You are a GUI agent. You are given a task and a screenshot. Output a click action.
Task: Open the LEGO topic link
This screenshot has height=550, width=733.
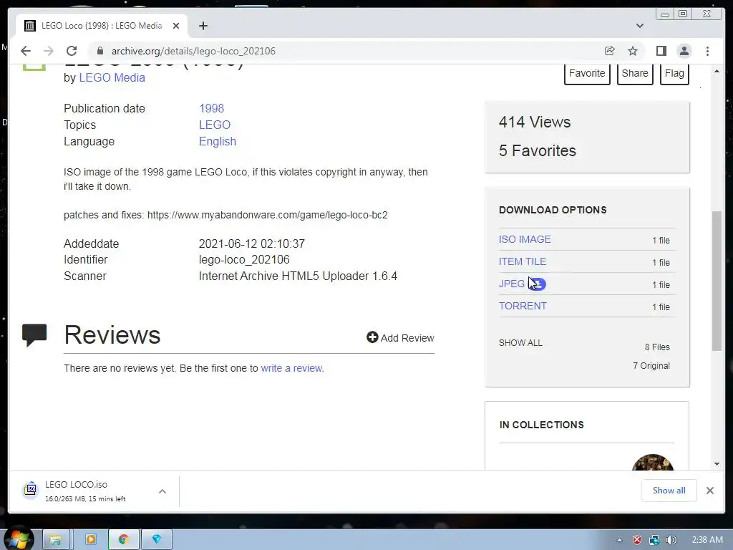(215, 125)
